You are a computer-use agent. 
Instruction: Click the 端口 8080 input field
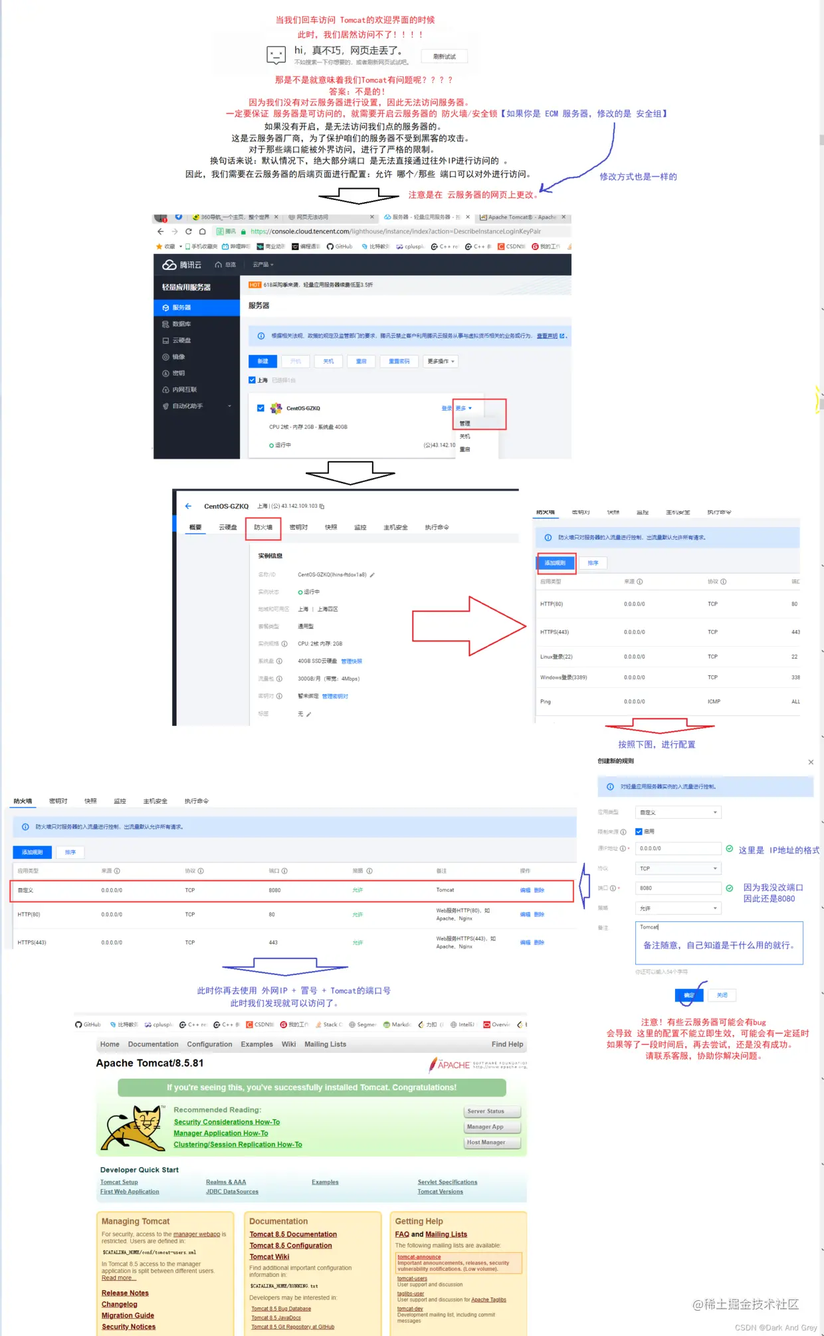[x=678, y=888]
